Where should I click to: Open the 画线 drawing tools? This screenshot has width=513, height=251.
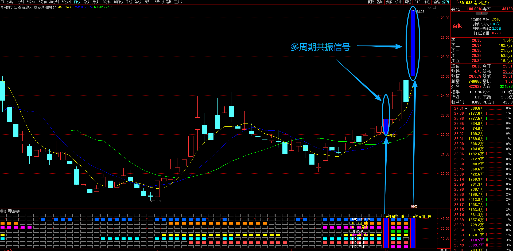click(x=408, y=2)
